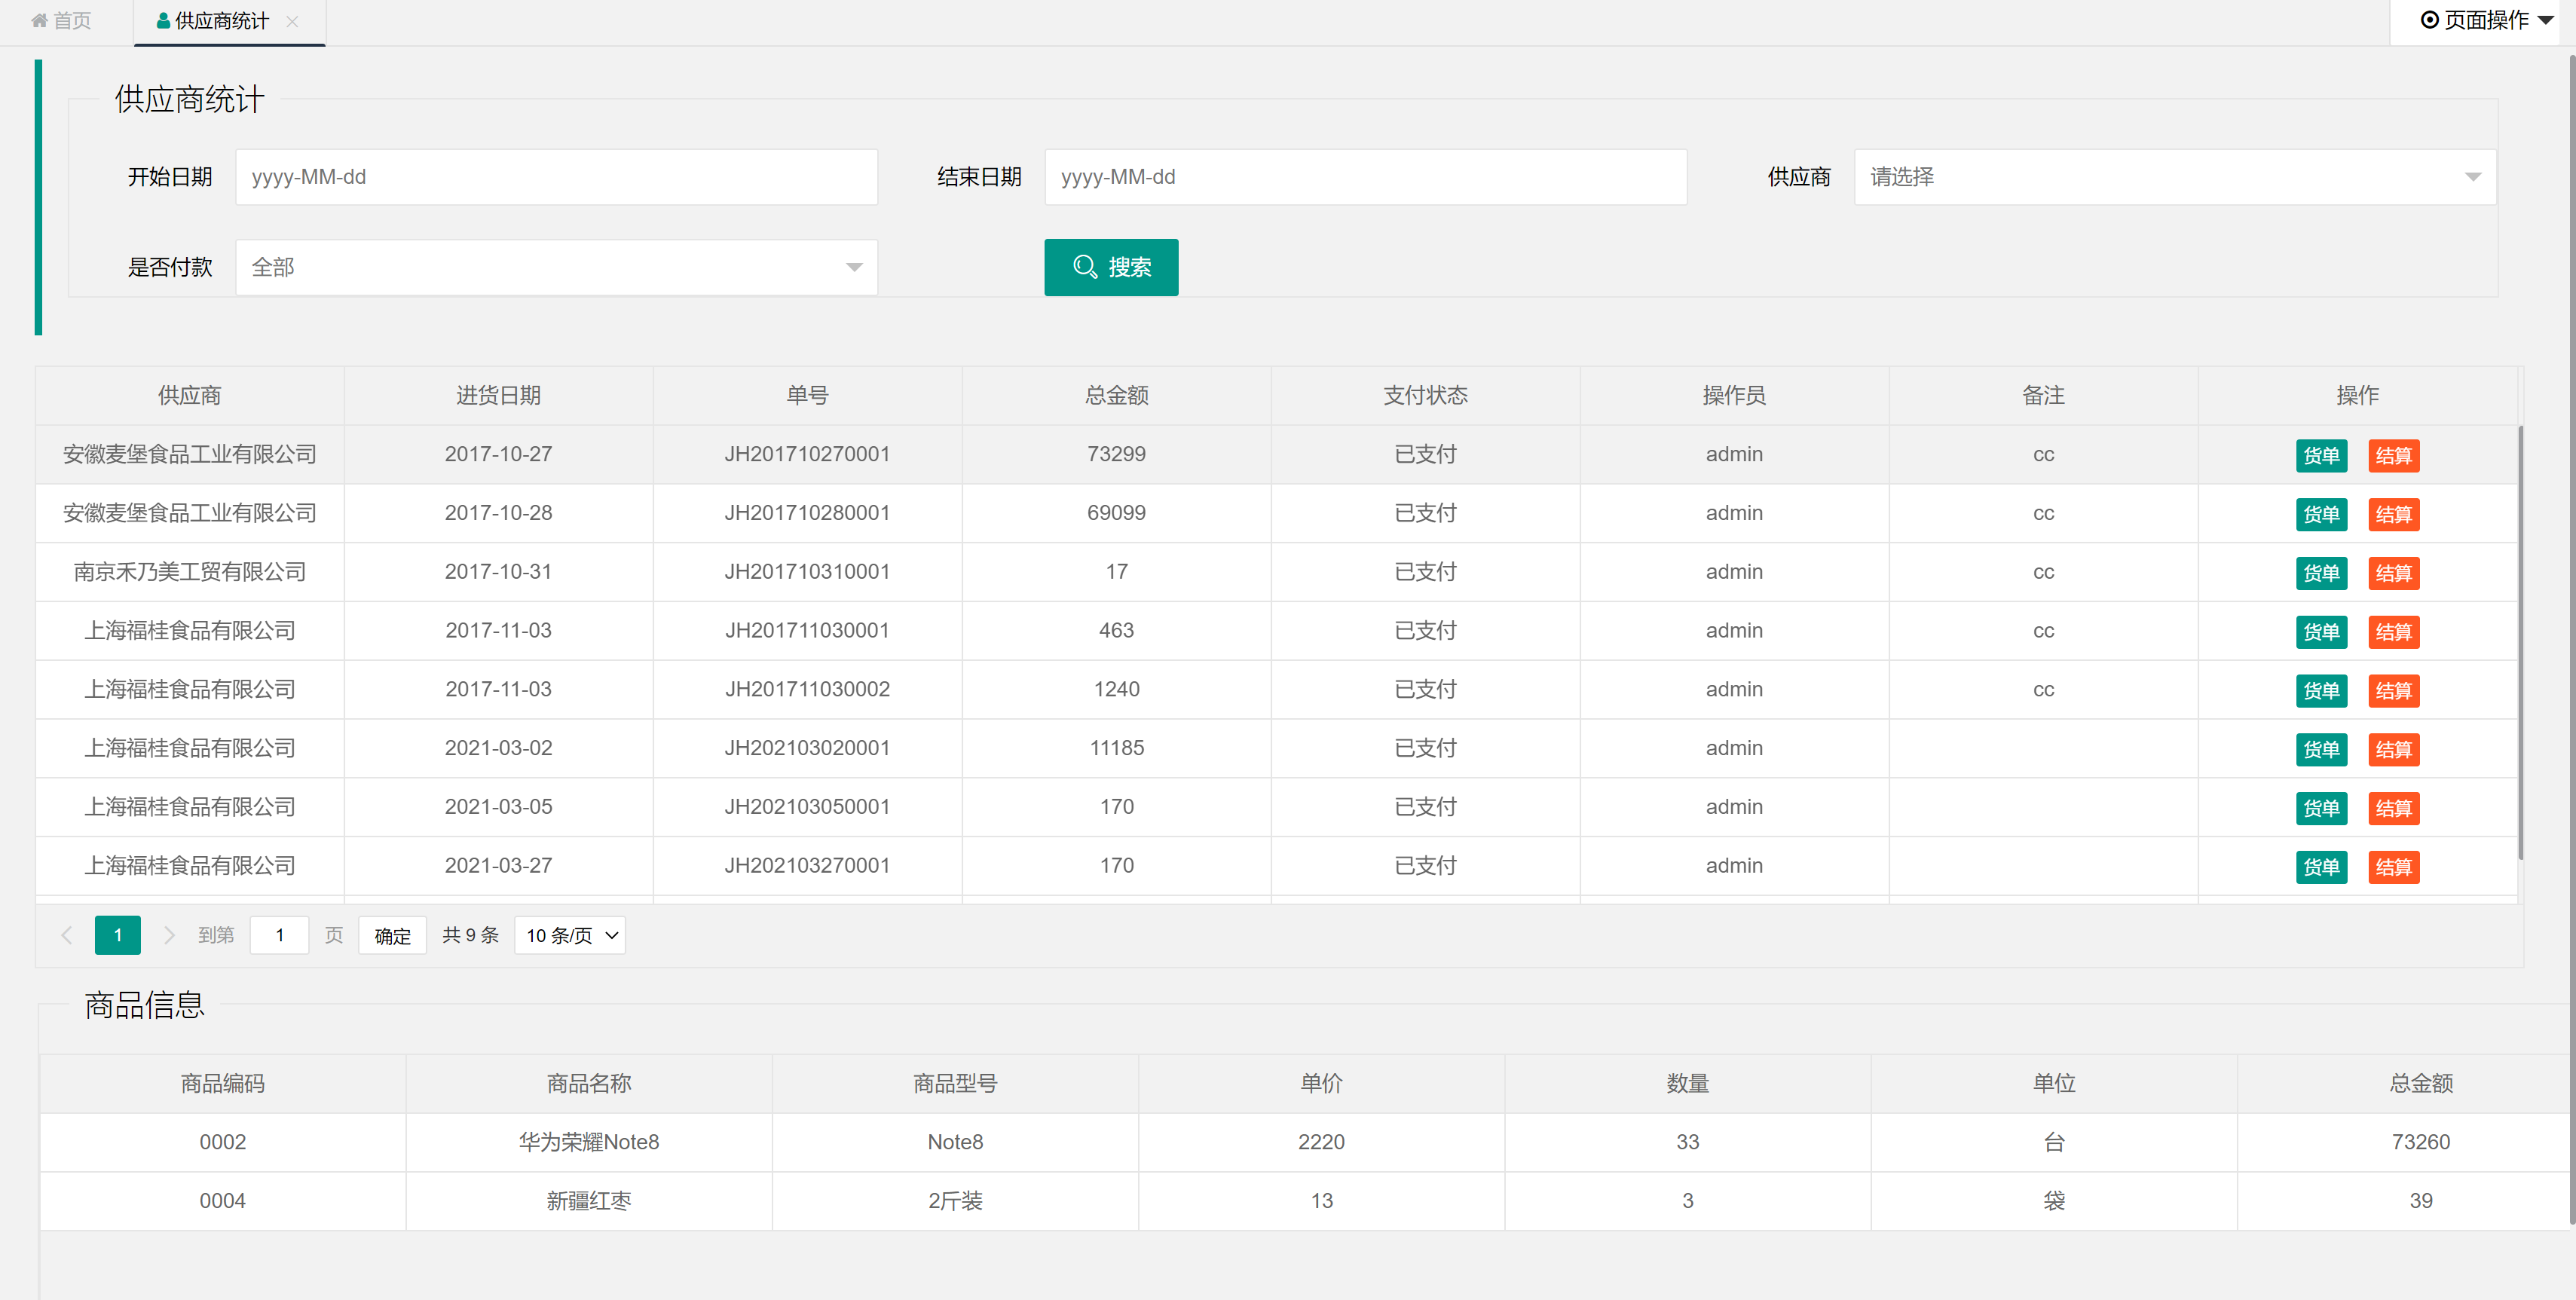
Task: Click the 总金额 header in supplier table
Action: click(x=1116, y=395)
